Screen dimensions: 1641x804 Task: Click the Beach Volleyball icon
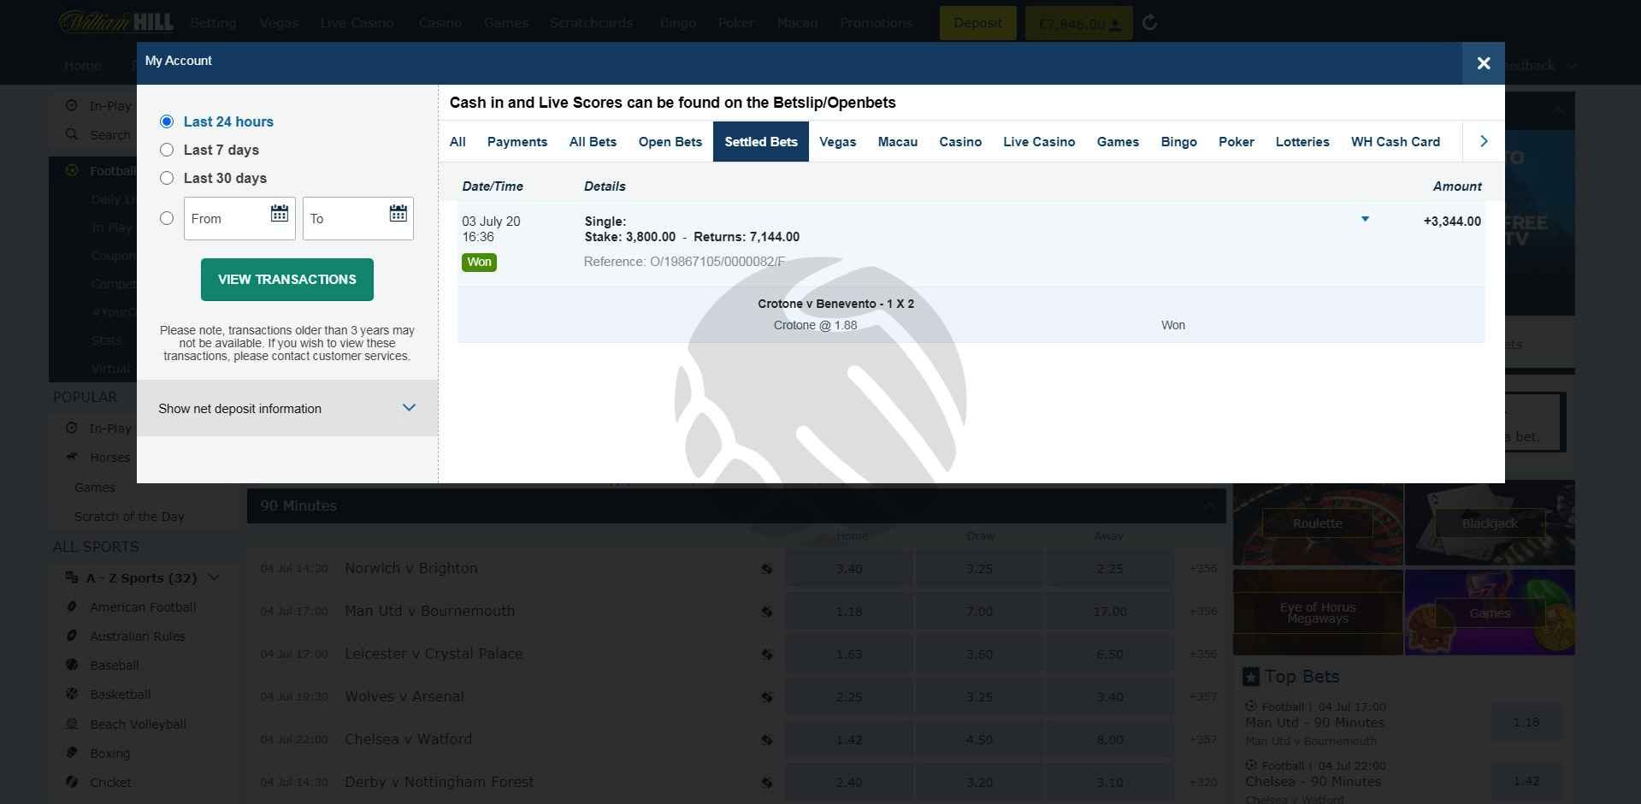click(72, 724)
